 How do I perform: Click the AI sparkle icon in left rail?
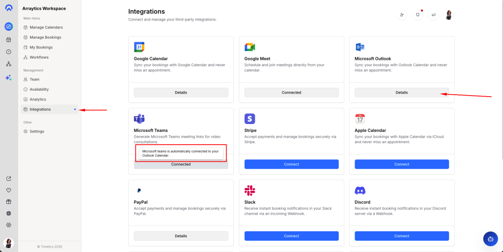coord(8,77)
